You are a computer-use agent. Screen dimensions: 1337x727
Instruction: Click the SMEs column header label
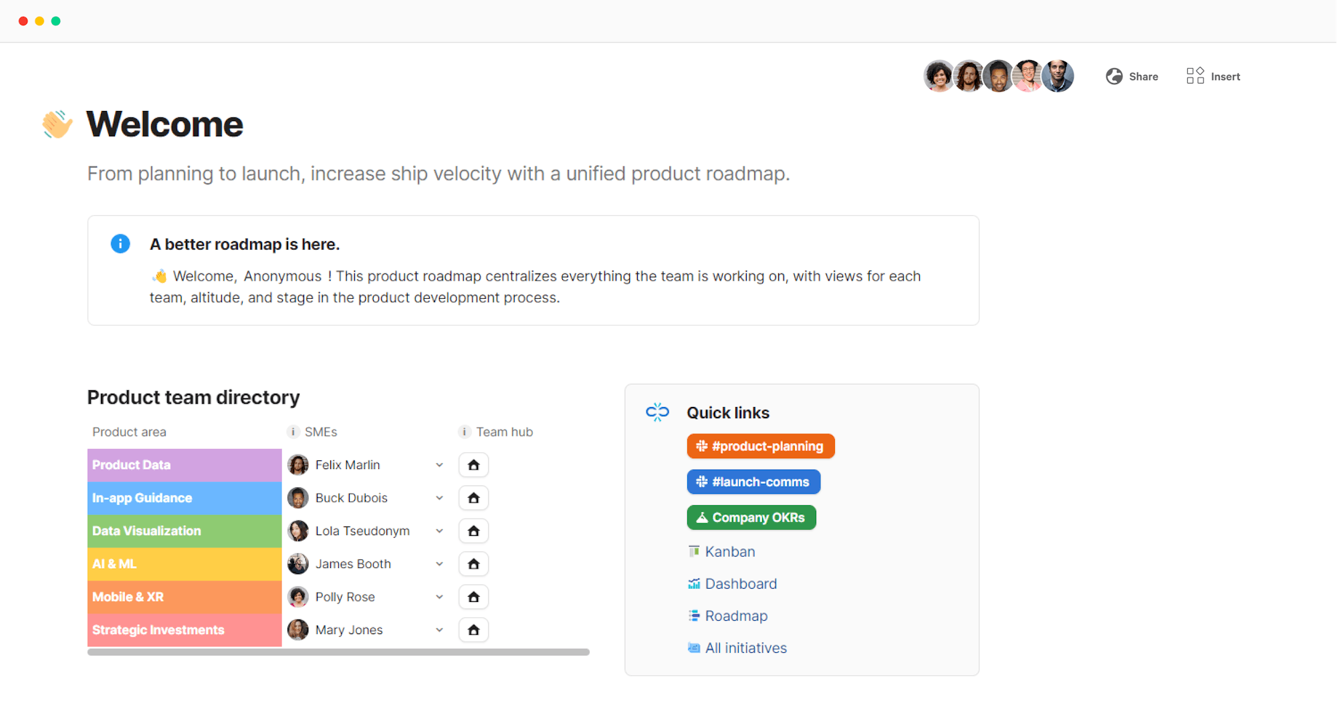coord(321,432)
